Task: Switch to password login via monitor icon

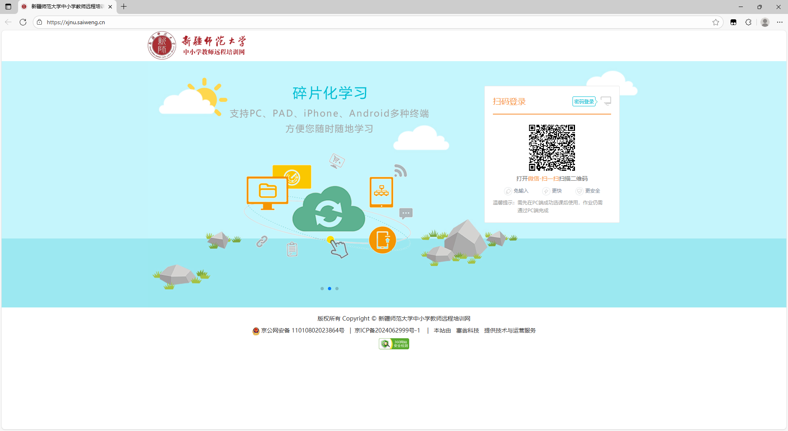Action: pyautogui.click(x=606, y=101)
